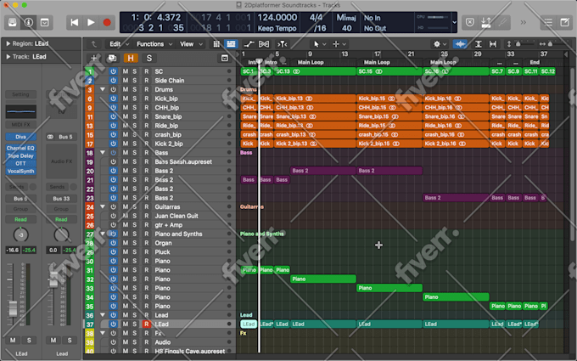Click the Bus 33 output slot
This screenshot has width=577, height=361.
click(x=61, y=199)
